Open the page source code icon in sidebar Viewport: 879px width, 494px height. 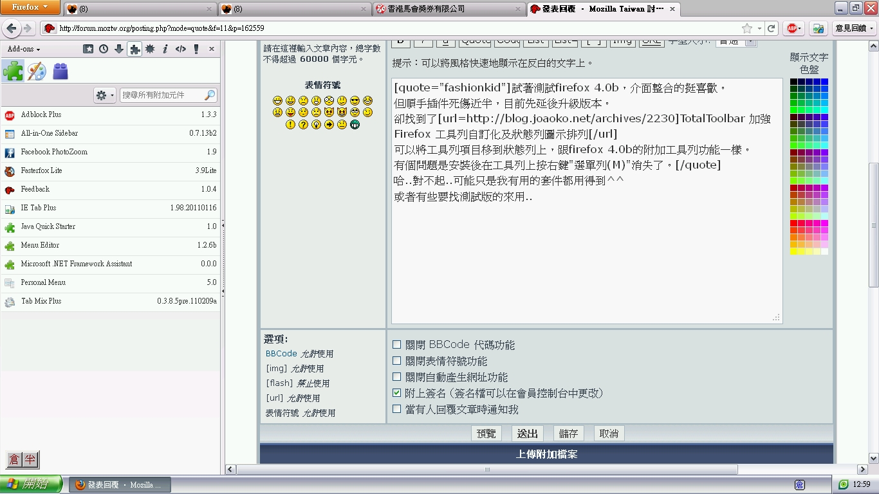(181, 49)
